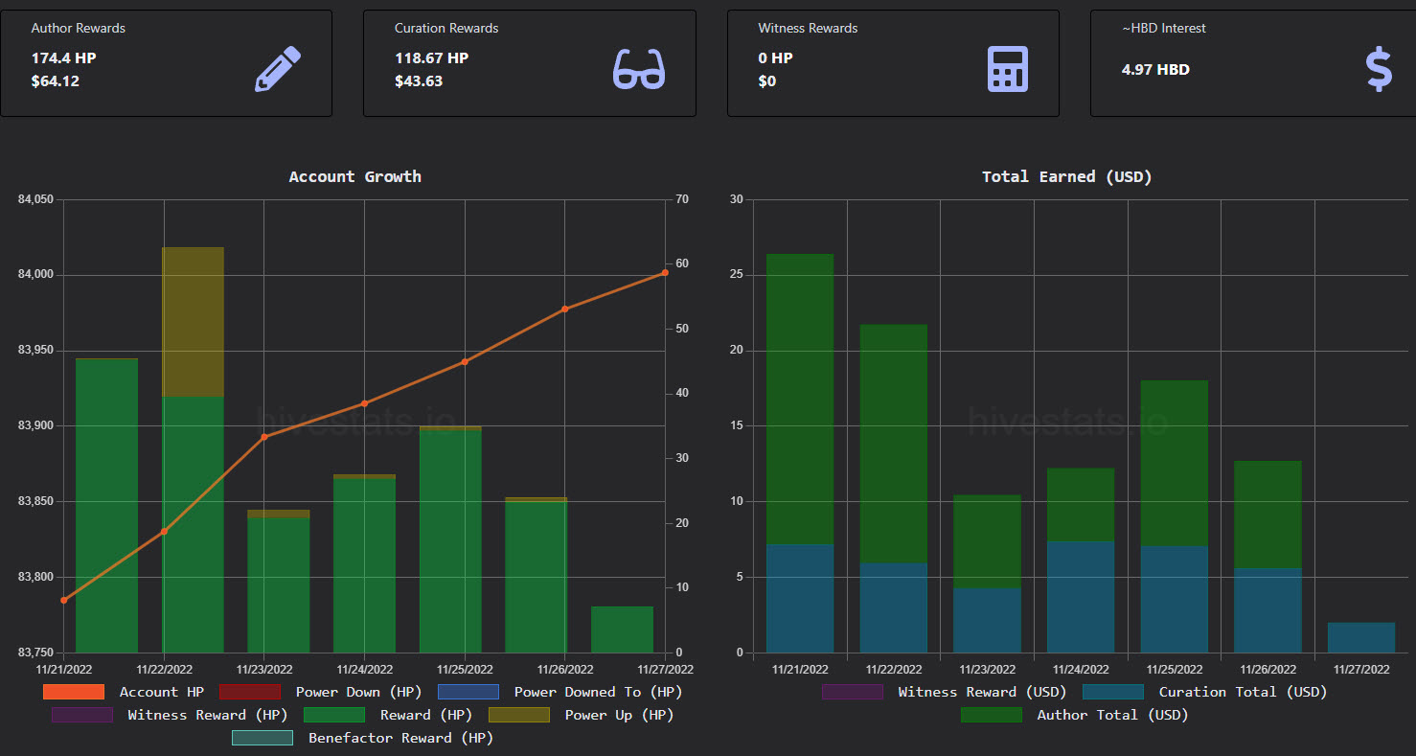Click the ~HBD Interest card heading
1416x756 pixels.
click(1164, 28)
